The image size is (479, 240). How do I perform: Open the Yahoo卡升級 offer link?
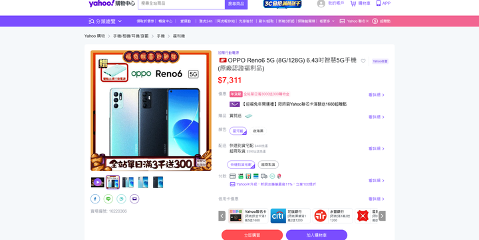pos(273,184)
